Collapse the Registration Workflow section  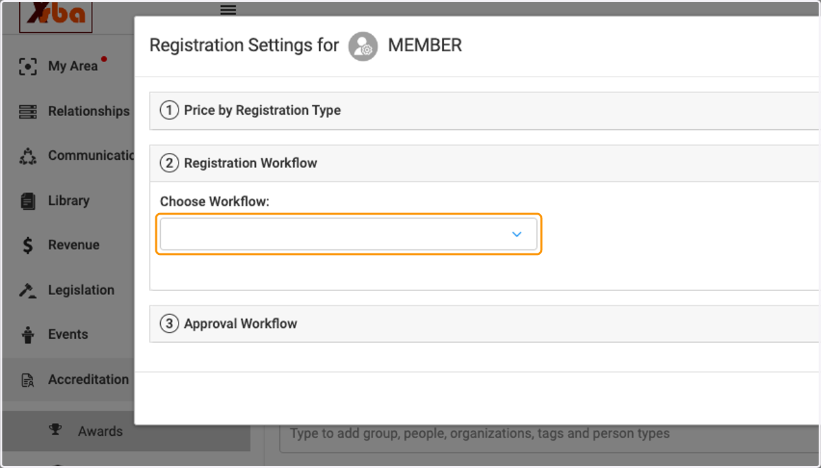click(x=484, y=163)
